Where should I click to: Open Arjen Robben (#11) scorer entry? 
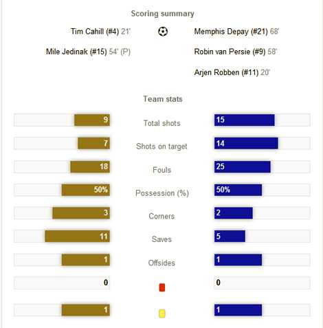tap(232, 72)
